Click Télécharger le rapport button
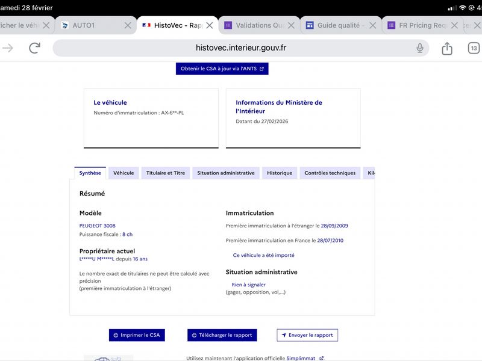Screen dimensions: 482x361 tap(222, 335)
